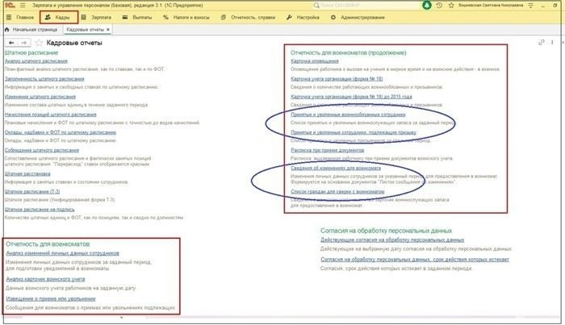
Task: Open Принятые и уволенные военнообязанные сотрудники
Action: point(348,115)
